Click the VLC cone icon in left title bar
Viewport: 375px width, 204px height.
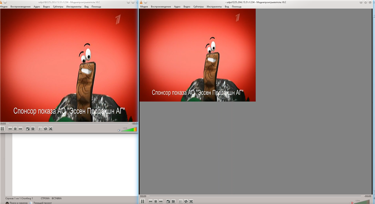click(1, 2)
